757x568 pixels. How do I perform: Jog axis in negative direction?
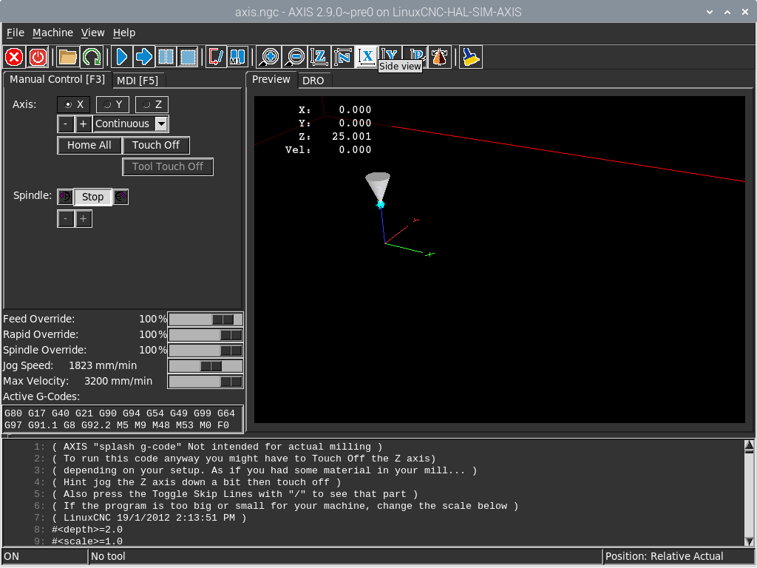[x=66, y=124]
